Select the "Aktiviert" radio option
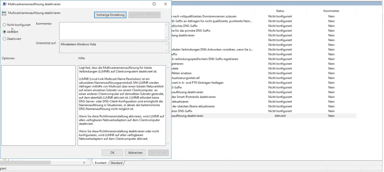The image size is (384, 172). [x=4, y=32]
